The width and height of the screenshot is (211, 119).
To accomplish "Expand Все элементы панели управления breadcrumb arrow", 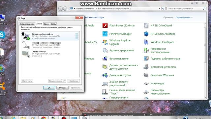I will pos(131,9).
